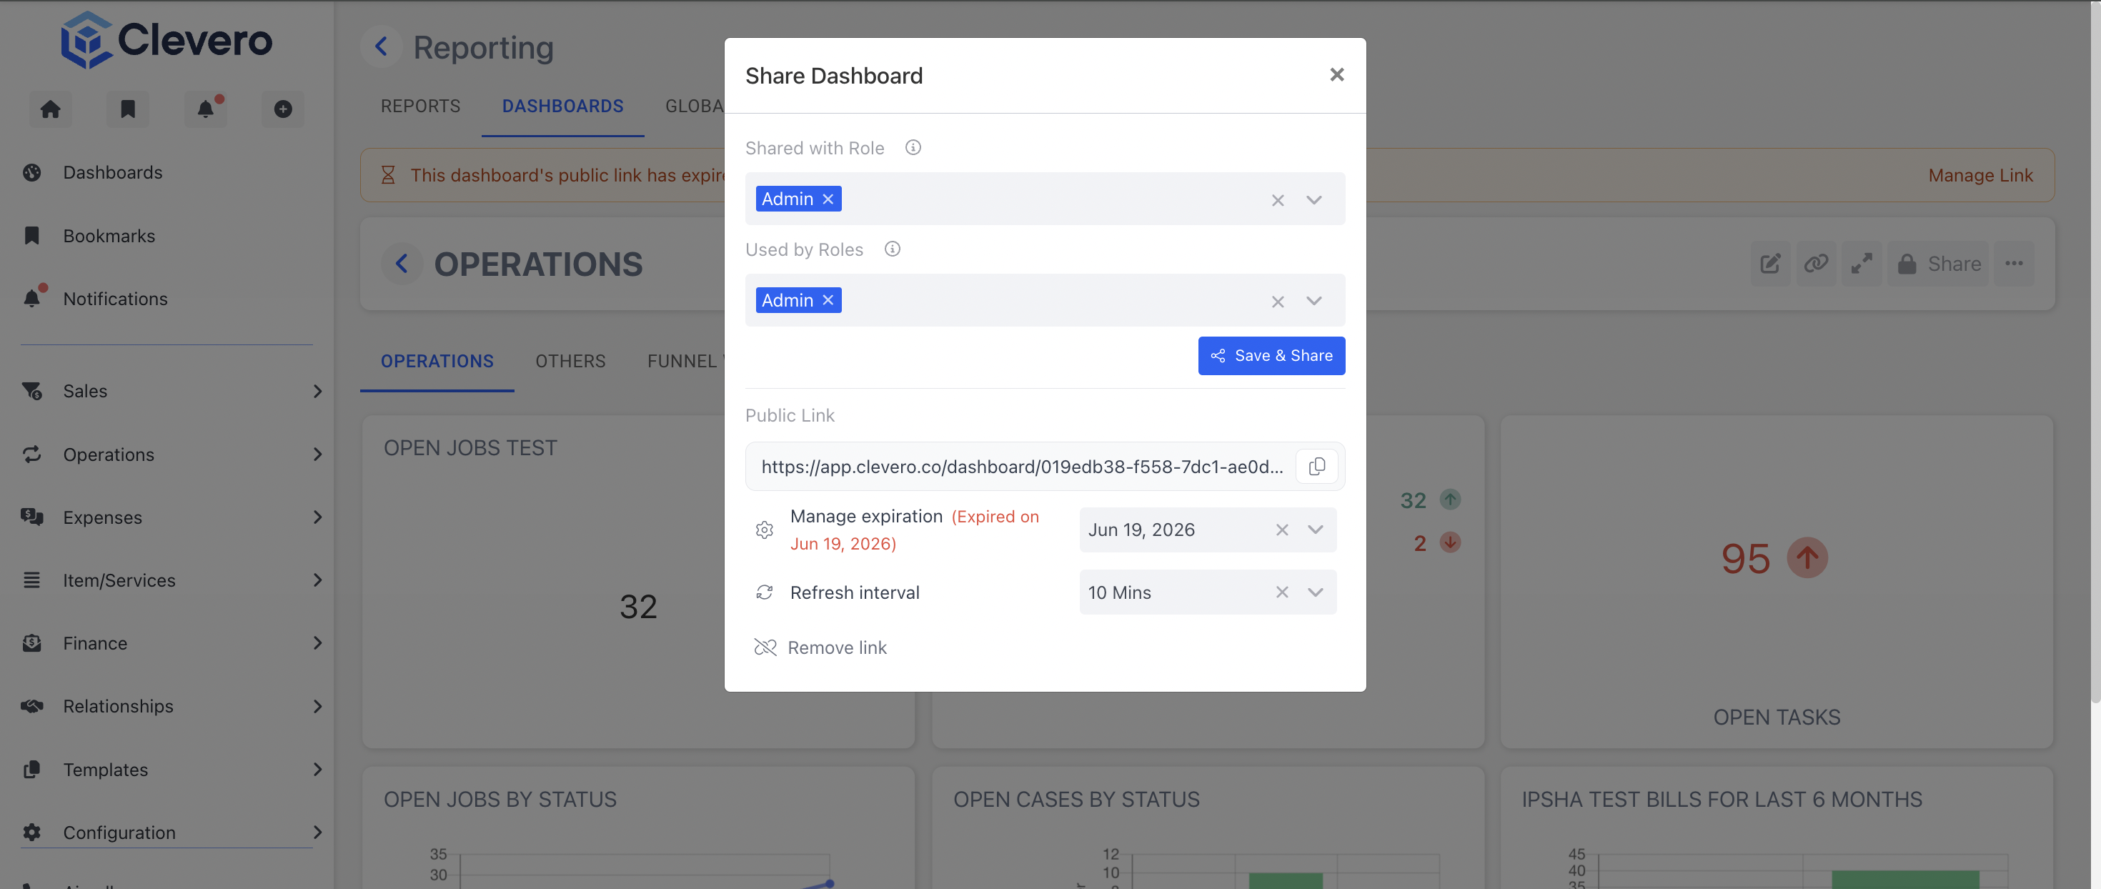2101x889 pixels.
Task: Clear all values in Used by Roles field
Action: point(1277,301)
